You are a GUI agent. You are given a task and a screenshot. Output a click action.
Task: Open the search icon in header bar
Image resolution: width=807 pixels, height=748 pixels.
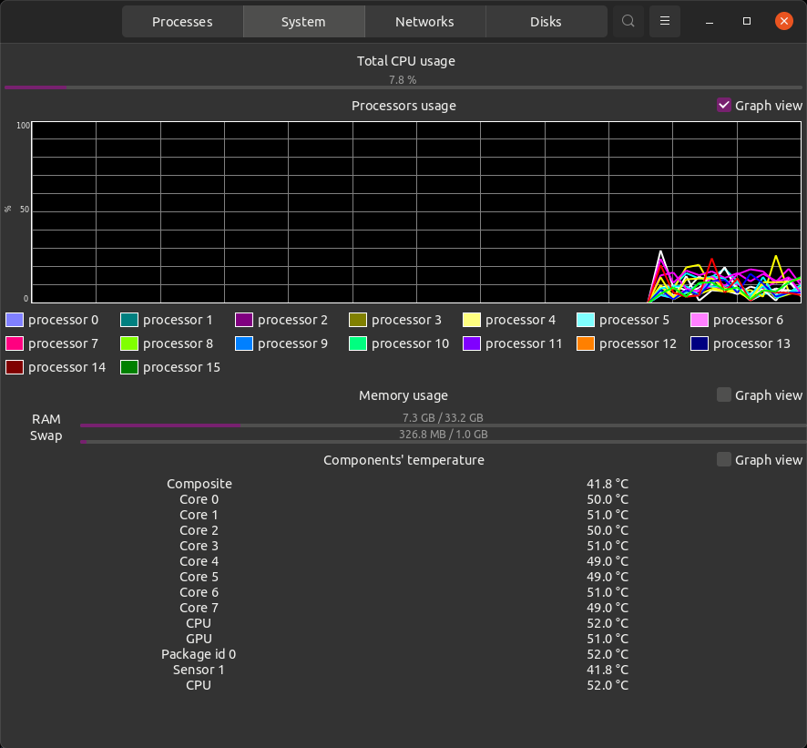coord(628,22)
